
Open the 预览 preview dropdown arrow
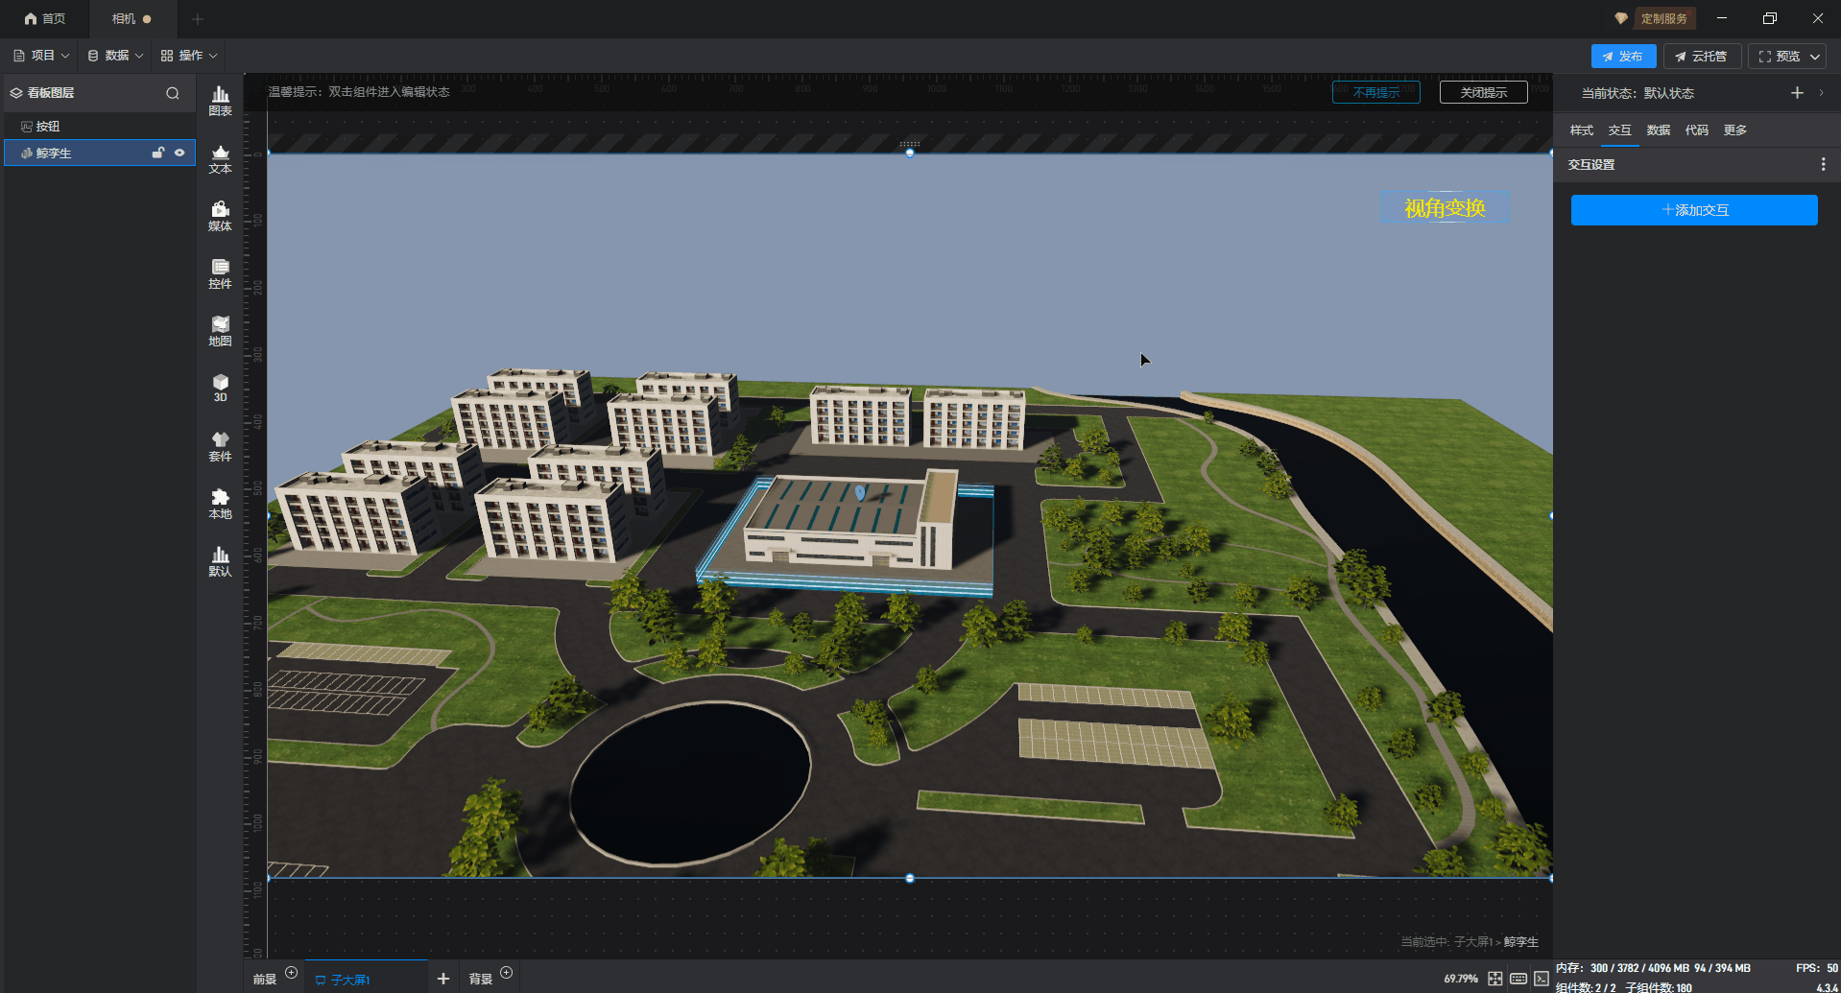pyautogui.click(x=1815, y=57)
